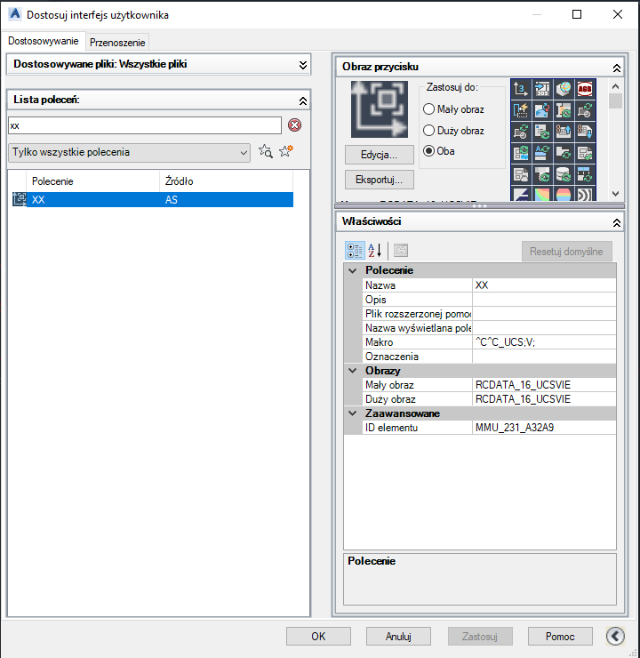Click Duży obraz value RCDATA_16_UCSVIE
Image resolution: width=640 pixels, height=658 pixels.
coord(544,399)
